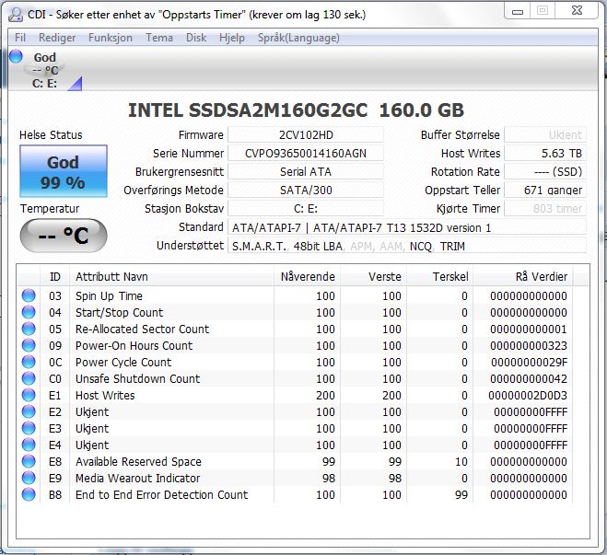This screenshot has height=555, width=607.
Task: Select the Re-Allocated Sector Count attribute name
Action: [142, 330]
